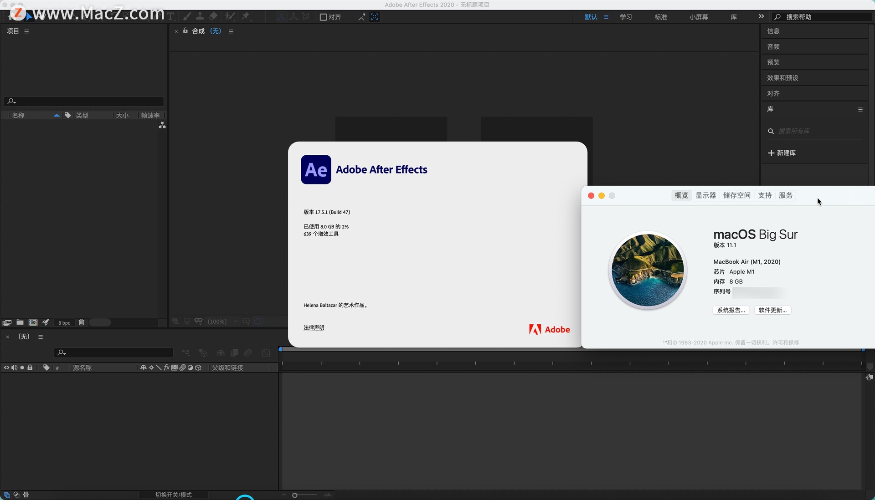Toggle the solo column switch
The image size is (875, 500).
point(22,367)
